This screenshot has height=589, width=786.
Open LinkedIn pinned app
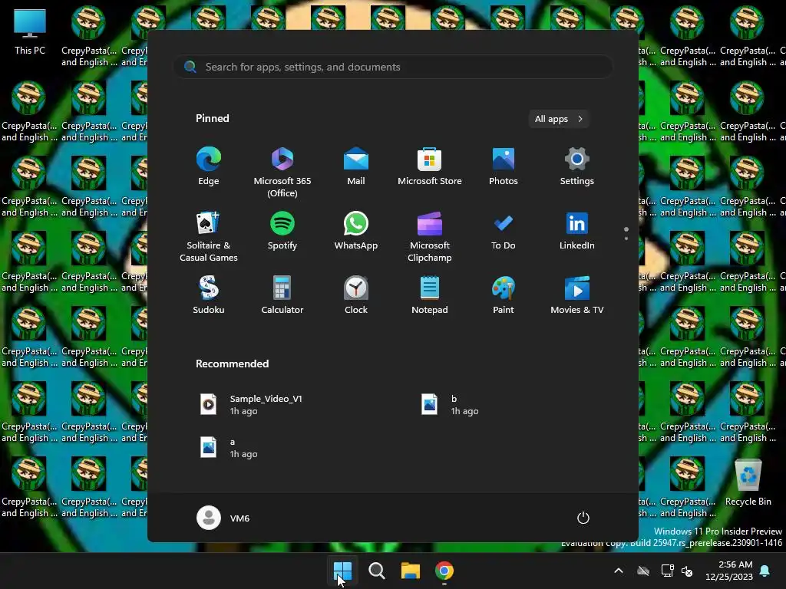577,231
